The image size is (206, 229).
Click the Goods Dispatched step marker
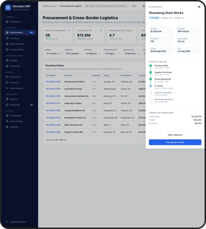click(x=150, y=79)
